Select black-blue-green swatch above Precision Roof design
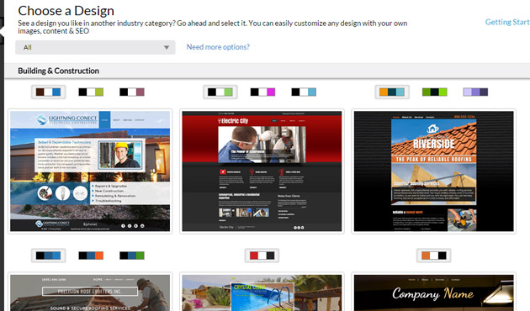The height and width of the screenshot is (311, 530). coord(132,256)
